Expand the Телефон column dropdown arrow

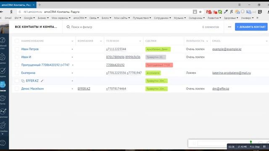point(140,41)
